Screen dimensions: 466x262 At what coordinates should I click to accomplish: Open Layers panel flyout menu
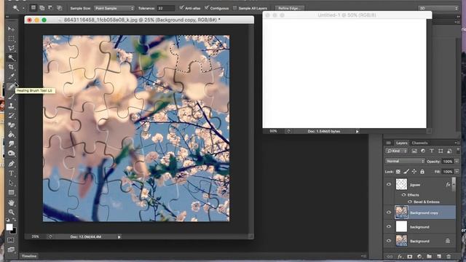[x=457, y=143]
